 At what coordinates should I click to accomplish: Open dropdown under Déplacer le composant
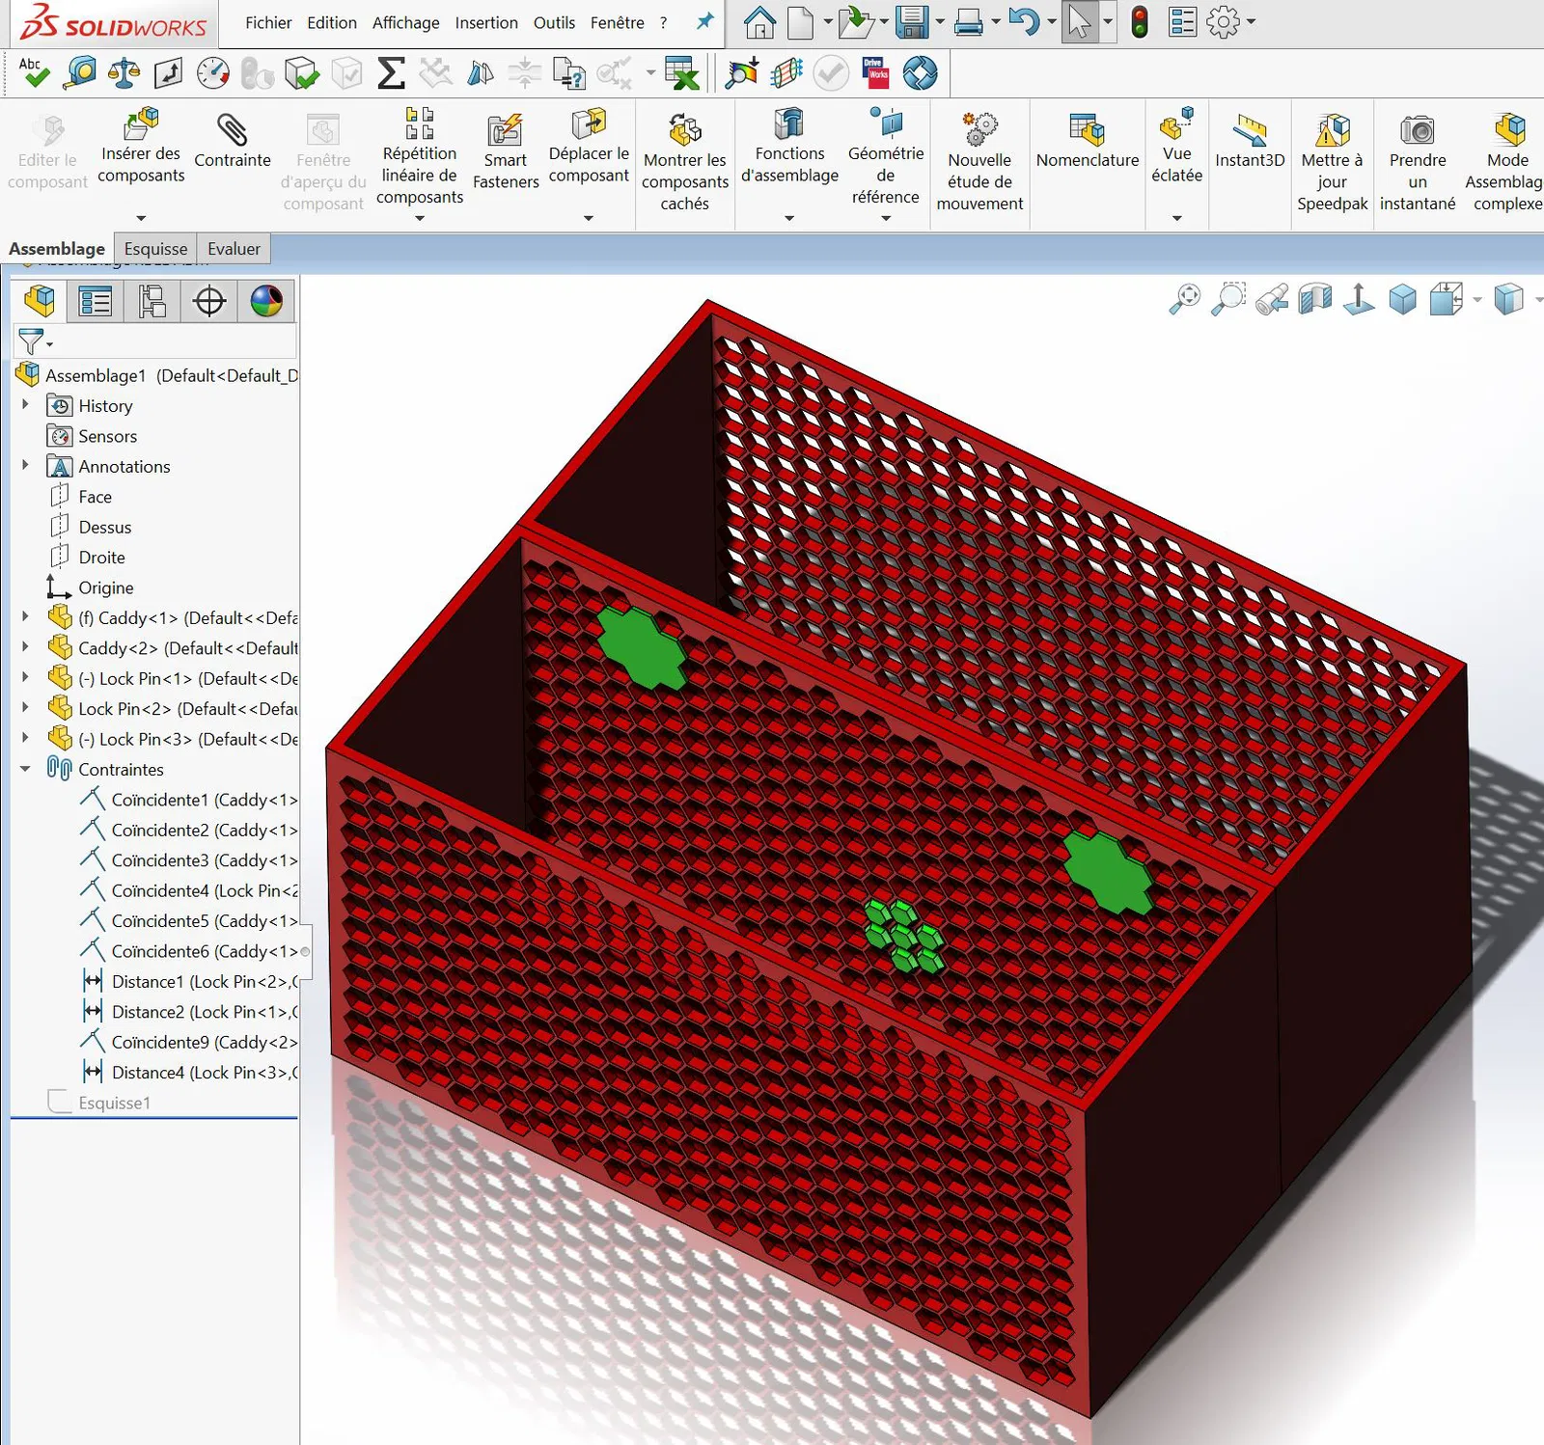pos(589,219)
